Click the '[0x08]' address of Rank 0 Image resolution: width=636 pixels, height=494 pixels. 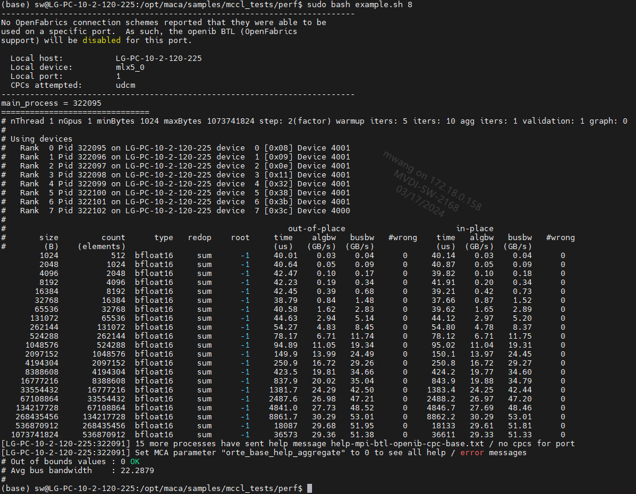[x=279, y=148]
